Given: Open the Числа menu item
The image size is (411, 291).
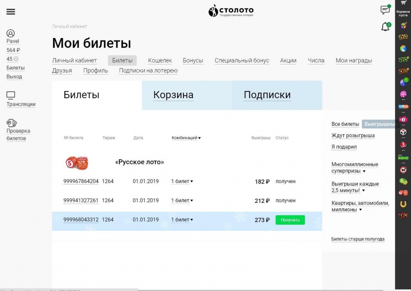Looking at the screenshot, I should 316,61.
